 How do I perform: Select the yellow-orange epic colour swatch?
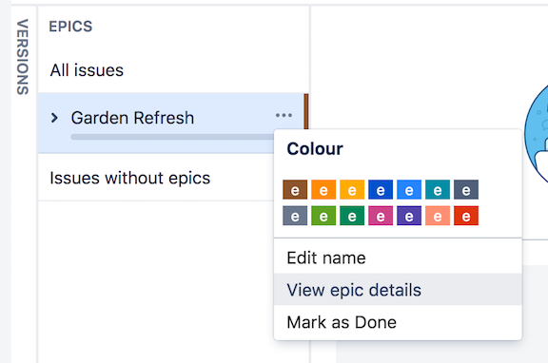tap(352, 189)
